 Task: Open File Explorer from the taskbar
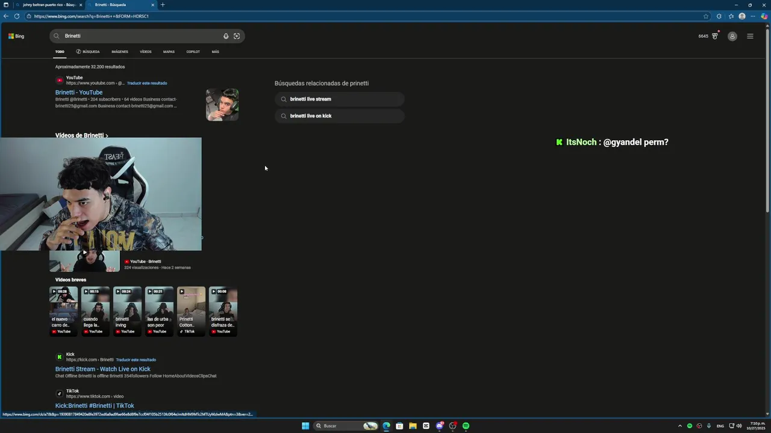[x=413, y=426]
